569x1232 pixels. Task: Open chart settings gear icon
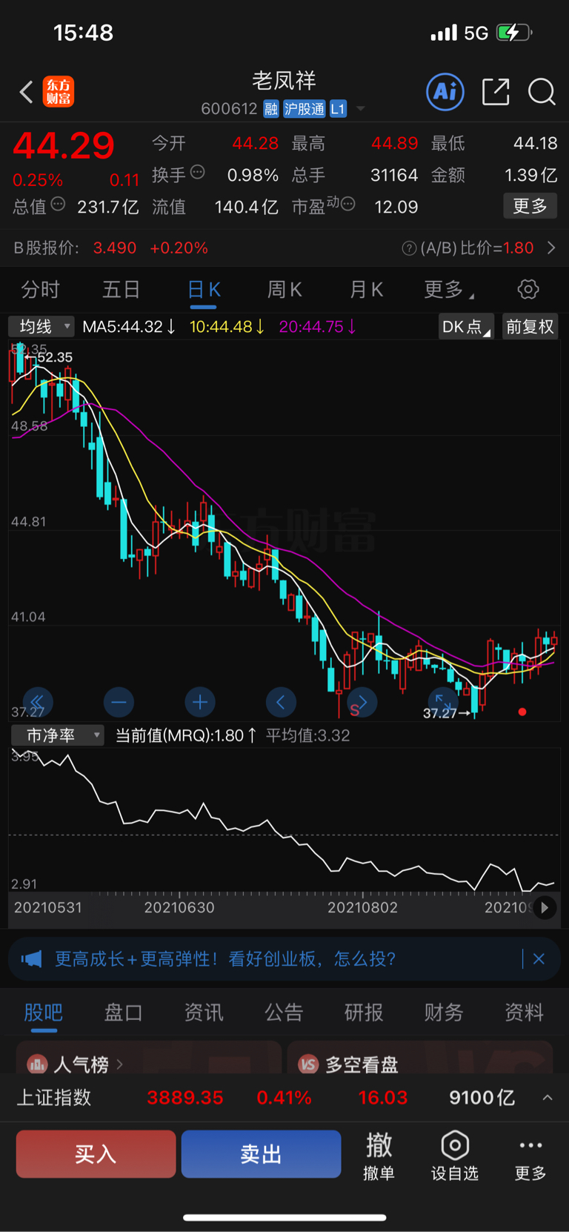(528, 289)
